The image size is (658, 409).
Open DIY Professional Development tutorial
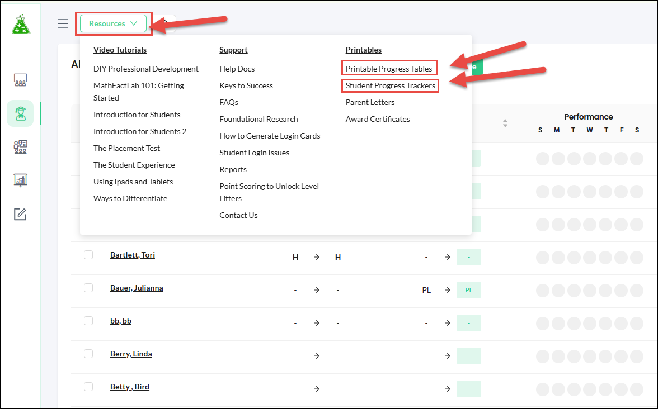(x=146, y=69)
